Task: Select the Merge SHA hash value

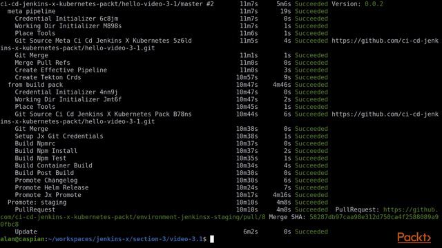Action: tap(374, 217)
